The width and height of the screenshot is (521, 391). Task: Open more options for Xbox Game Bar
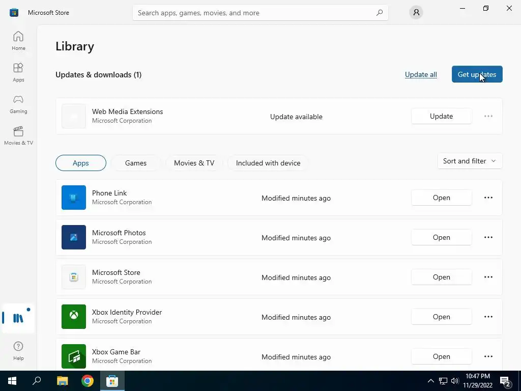(x=488, y=356)
